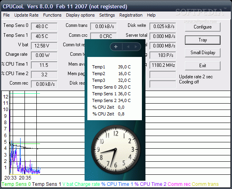Click the Exit button
232x189 pixels.
coord(203,66)
